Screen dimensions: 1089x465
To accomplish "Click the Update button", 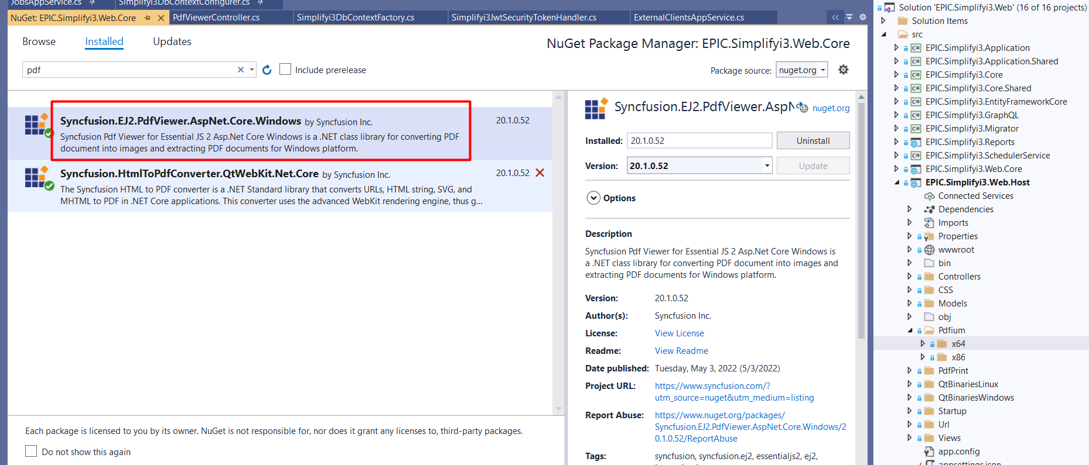I will (x=813, y=166).
